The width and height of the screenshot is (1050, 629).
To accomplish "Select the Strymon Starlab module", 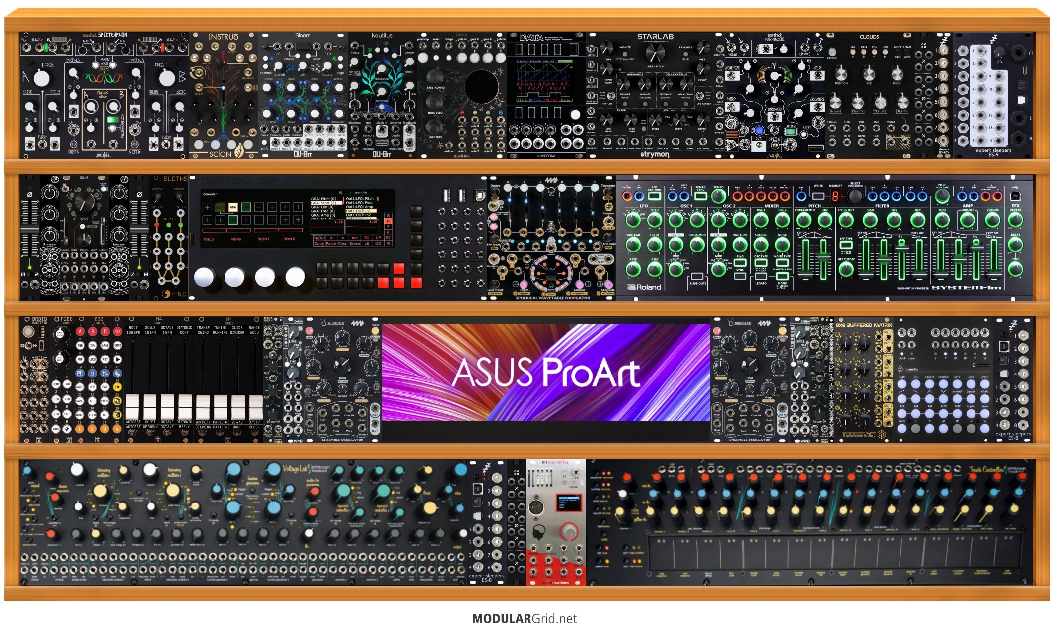I will point(656,95).
